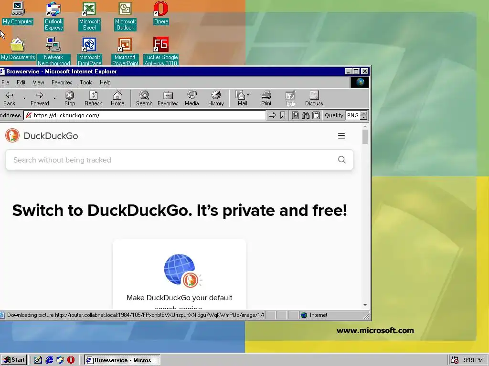Open the DuckDuckGo hamburger menu

click(x=341, y=136)
